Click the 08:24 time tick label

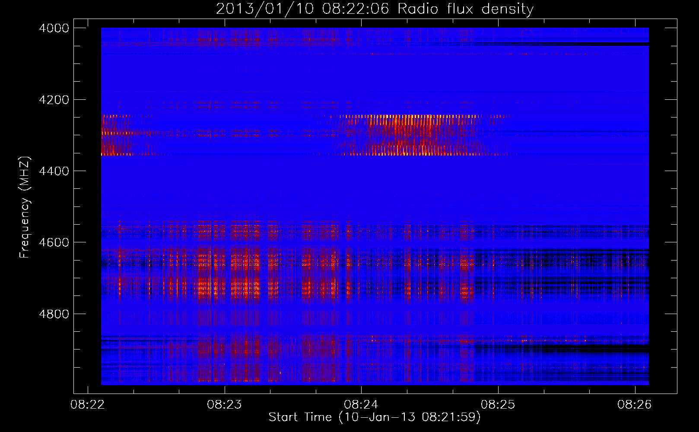(361, 405)
